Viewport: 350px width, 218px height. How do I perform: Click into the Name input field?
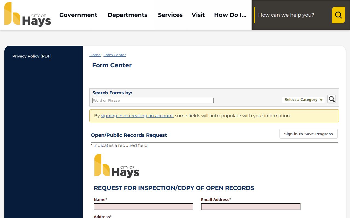tap(144, 207)
